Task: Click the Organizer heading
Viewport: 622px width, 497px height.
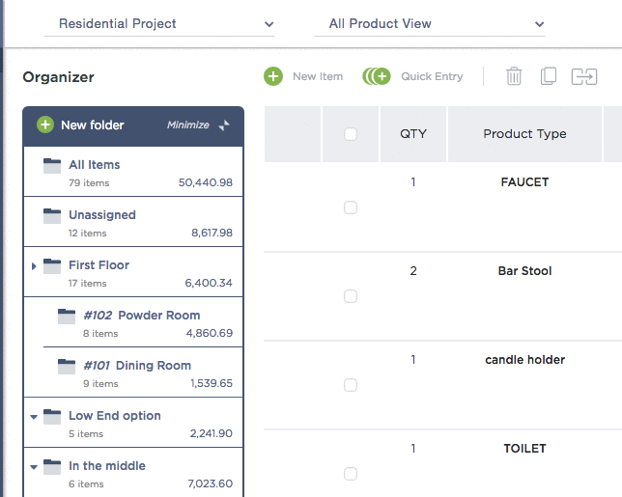Action: [x=58, y=77]
